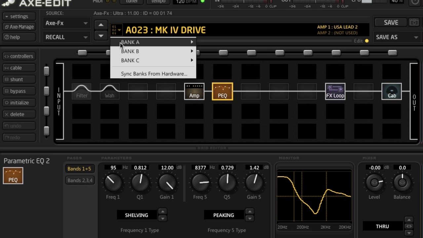Click the Freq 5 knob
423x238 pixels.
(x=200, y=182)
